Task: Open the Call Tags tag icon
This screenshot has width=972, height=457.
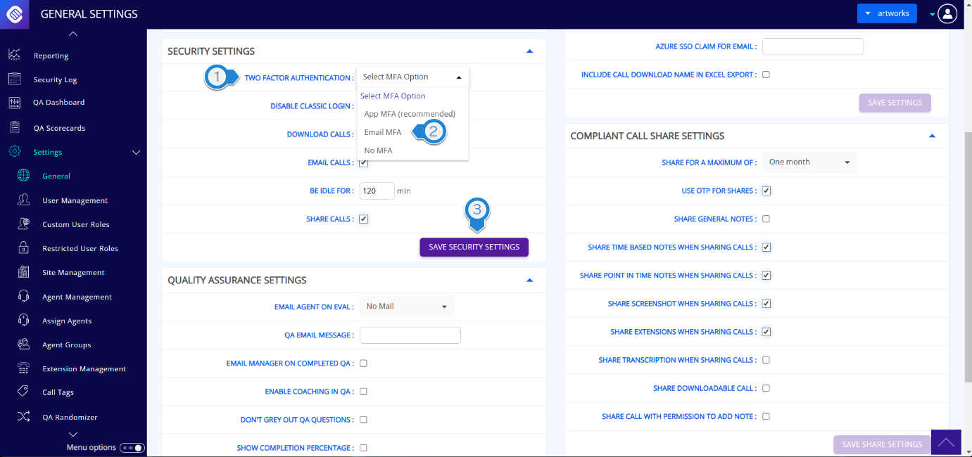Action: point(23,392)
